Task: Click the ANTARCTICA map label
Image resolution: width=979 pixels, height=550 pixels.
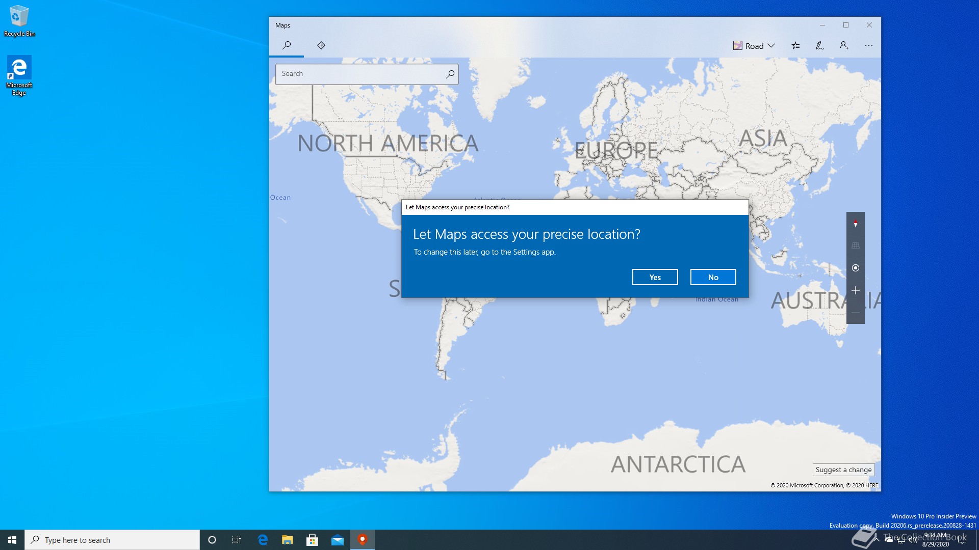Action: pyautogui.click(x=678, y=464)
